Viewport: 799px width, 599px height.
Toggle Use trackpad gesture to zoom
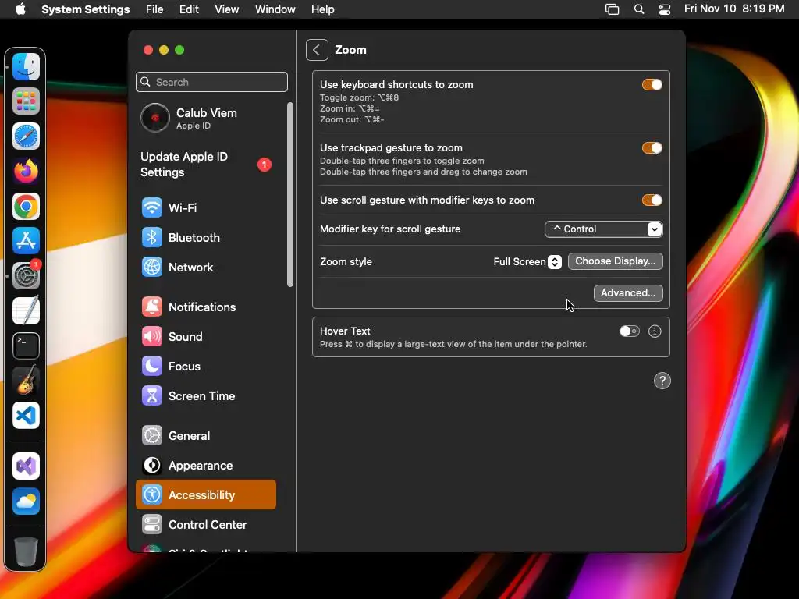652,147
